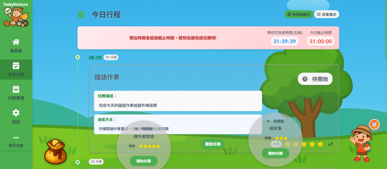Click the three-dots icon above 更多功能
Viewport: 387px width, 169px height.
click(16, 137)
